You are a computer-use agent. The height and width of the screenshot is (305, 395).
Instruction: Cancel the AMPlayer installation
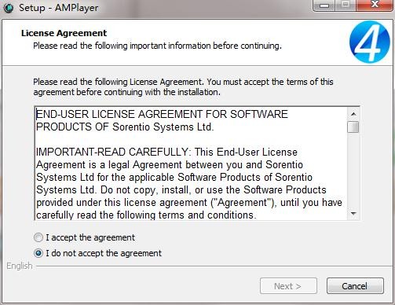click(x=355, y=286)
